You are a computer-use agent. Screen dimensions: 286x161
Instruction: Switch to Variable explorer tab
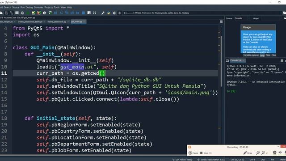251,55
